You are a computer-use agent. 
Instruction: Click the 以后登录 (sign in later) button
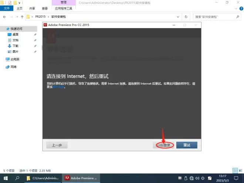(x=163, y=145)
